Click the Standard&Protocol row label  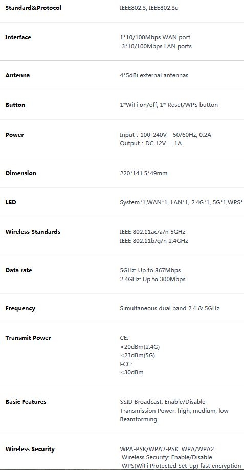pos(33,8)
